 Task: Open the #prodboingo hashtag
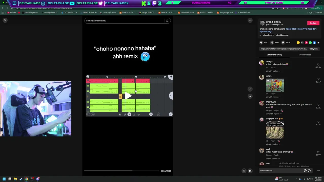[x=266, y=32]
